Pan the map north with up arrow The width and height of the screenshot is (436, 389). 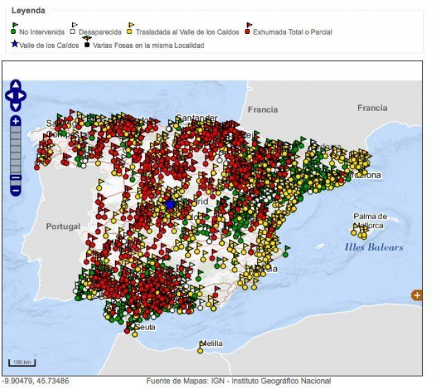click(16, 86)
